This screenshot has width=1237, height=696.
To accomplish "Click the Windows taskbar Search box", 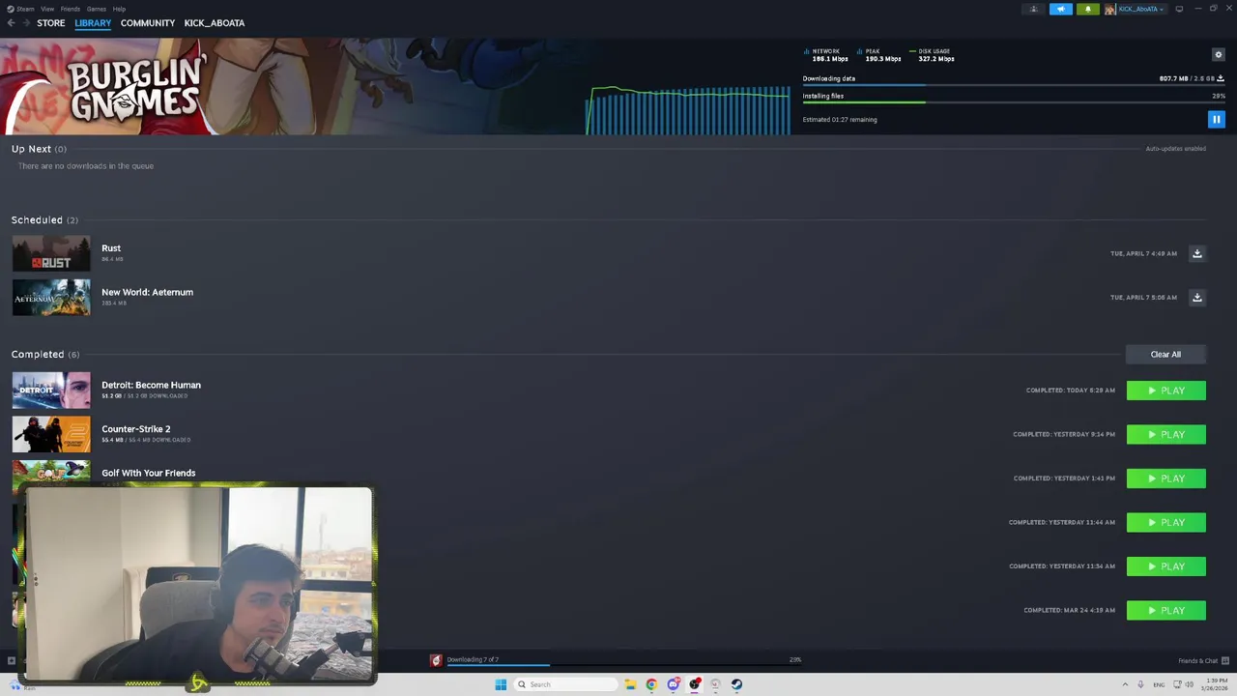I will pyautogui.click(x=565, y=684).
